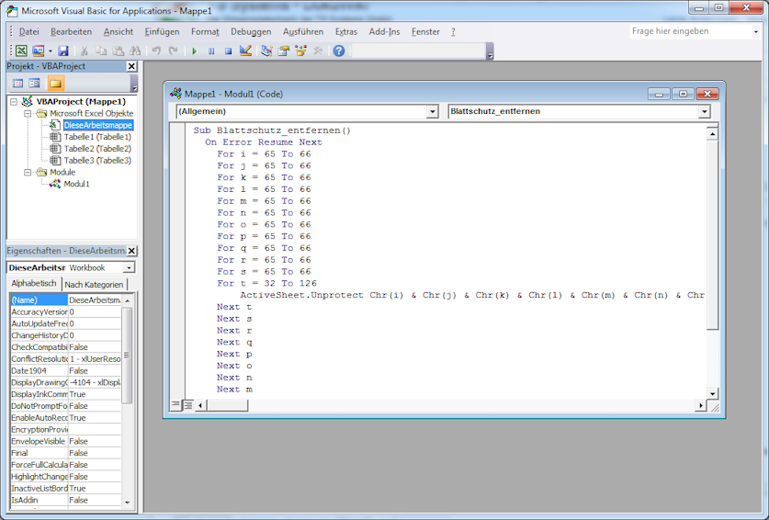Switch to View Code in Project panel
This screenshot has width=769, height=520.
(17, 84)
